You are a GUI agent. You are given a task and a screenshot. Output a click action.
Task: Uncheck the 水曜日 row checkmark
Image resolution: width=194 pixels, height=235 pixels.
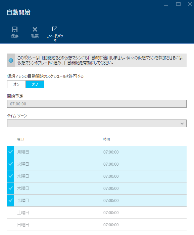click(x=10, y=176)
